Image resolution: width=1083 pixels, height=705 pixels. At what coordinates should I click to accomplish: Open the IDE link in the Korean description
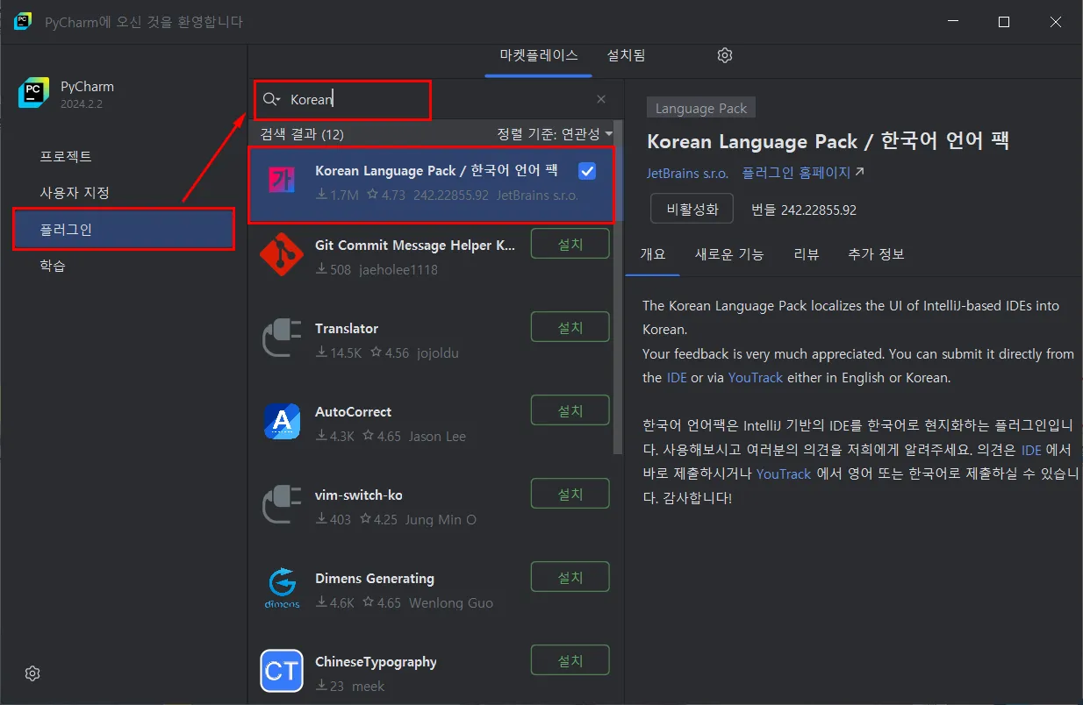(1031, 450)
